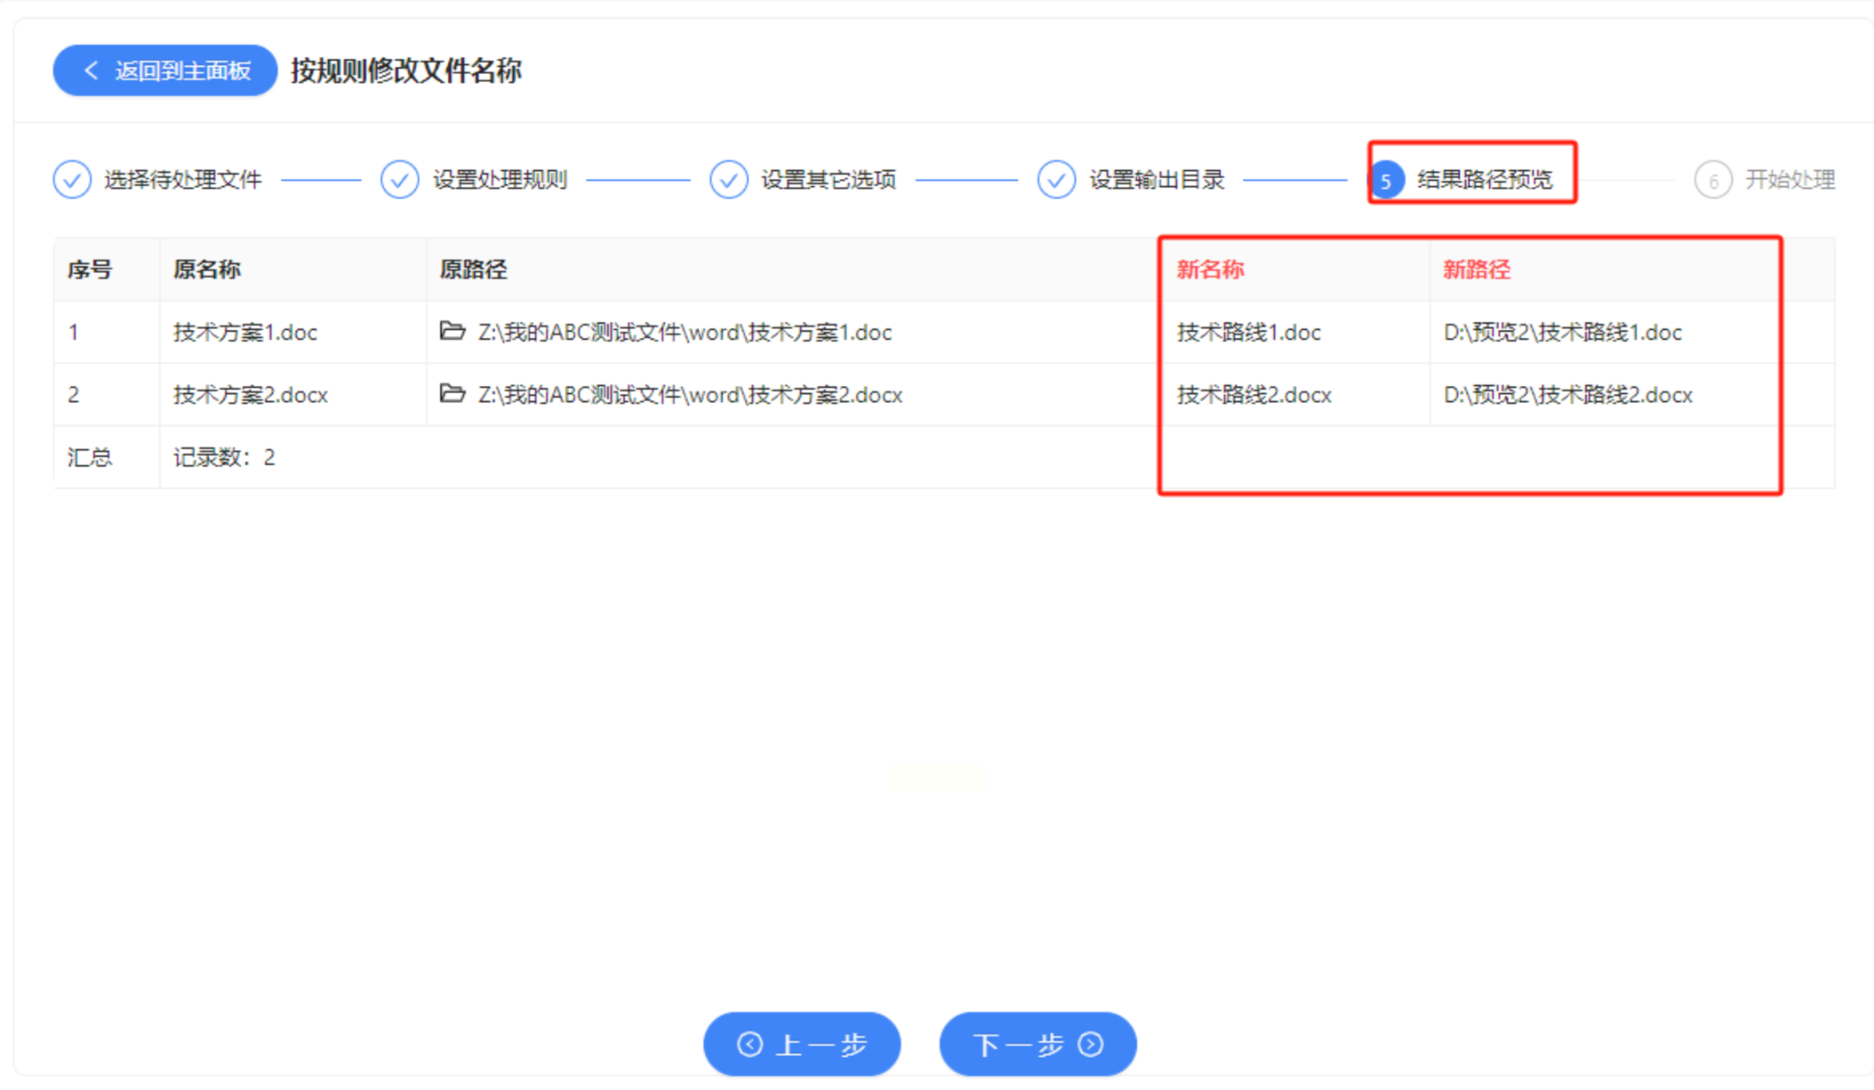This screenshot has width=1874, height=1090.
Task: Click checkmark icon of 设置输出目录 step
Action: coord(1057,179)
